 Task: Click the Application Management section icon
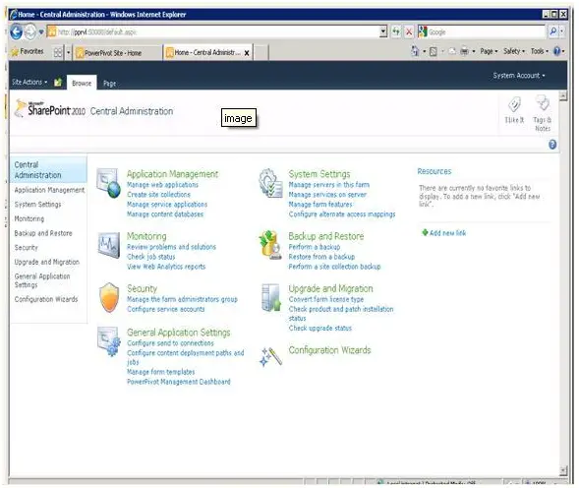(108, 183)
